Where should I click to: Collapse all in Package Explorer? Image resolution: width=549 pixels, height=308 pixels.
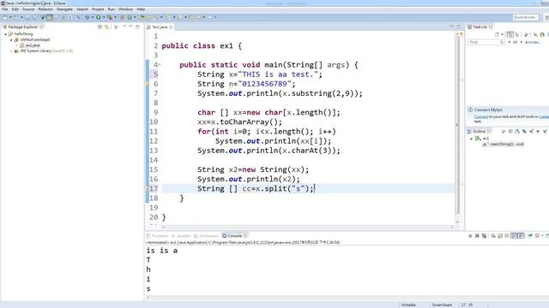click(x=100, y=27)
